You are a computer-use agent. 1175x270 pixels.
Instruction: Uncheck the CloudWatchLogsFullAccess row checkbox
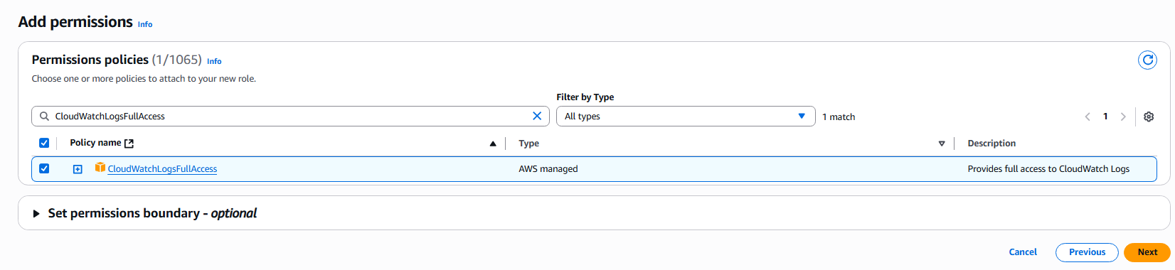click(x=44, y=168)
